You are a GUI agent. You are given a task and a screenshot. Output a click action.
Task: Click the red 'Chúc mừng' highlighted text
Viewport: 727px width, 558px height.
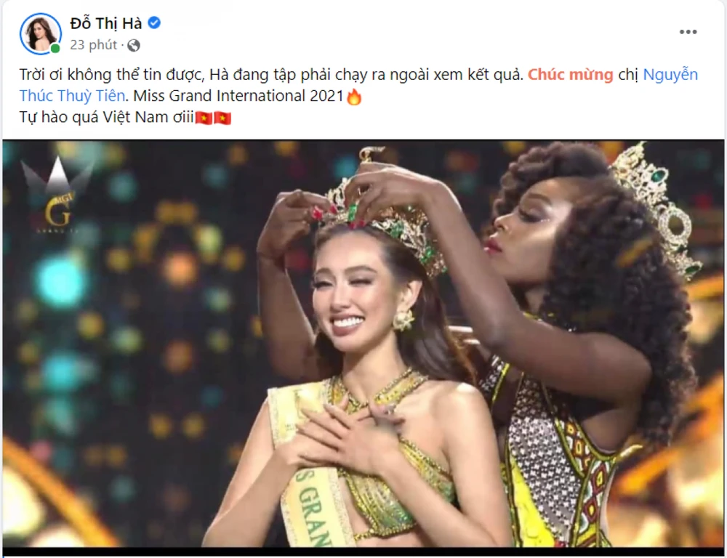570,75
